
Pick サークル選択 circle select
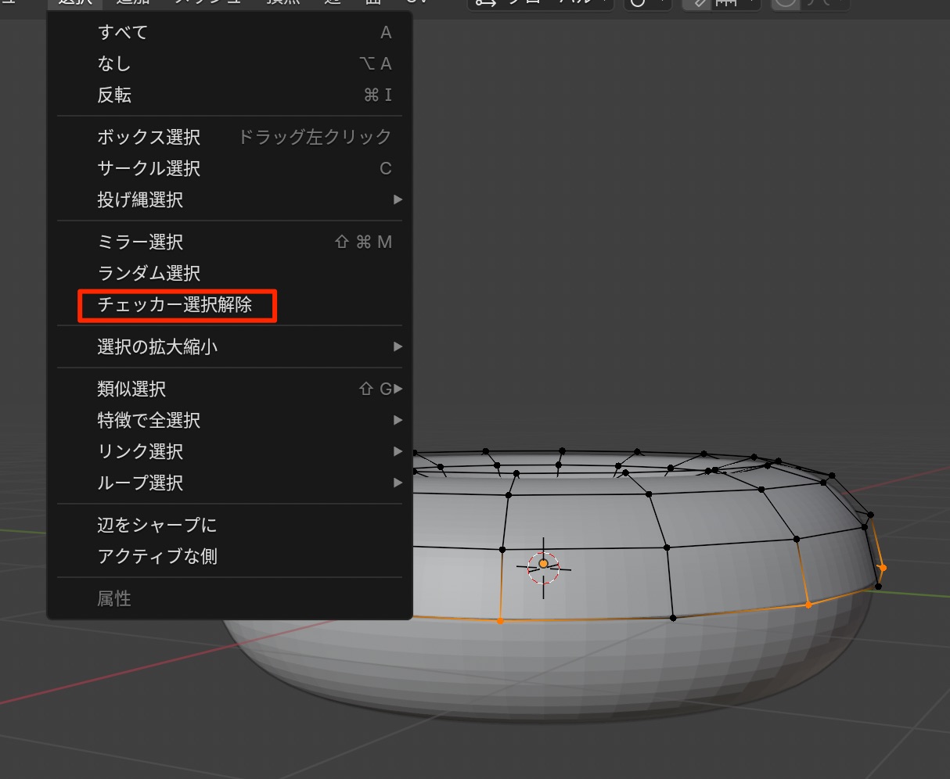149,168
